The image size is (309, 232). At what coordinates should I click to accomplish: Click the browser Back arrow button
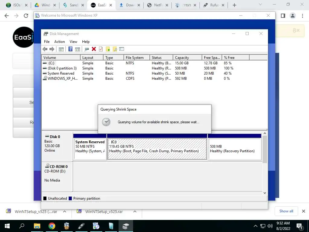pyautogui.click(x=7, y=16)
